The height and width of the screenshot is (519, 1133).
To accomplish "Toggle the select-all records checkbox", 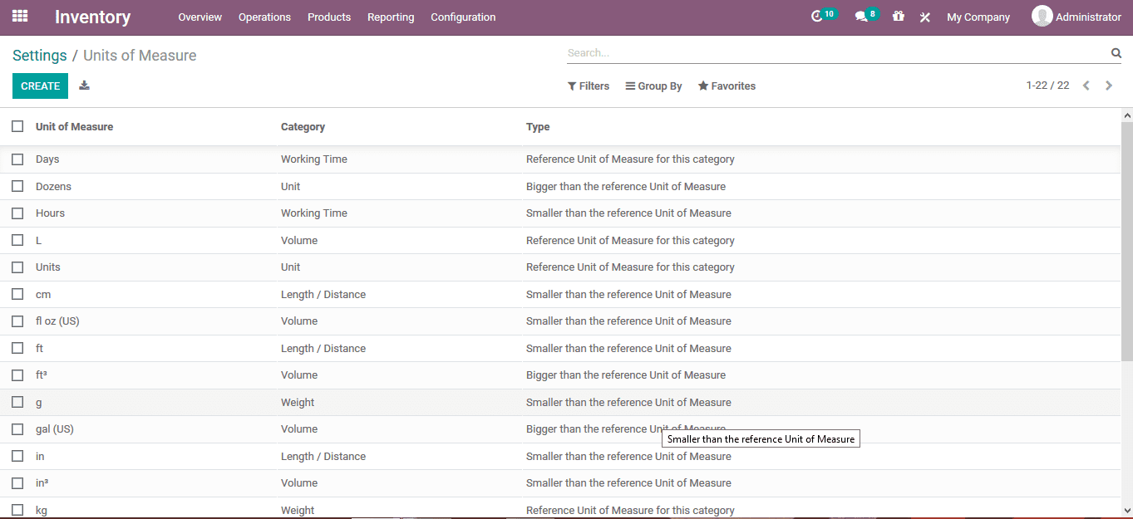I will [17, 125].
